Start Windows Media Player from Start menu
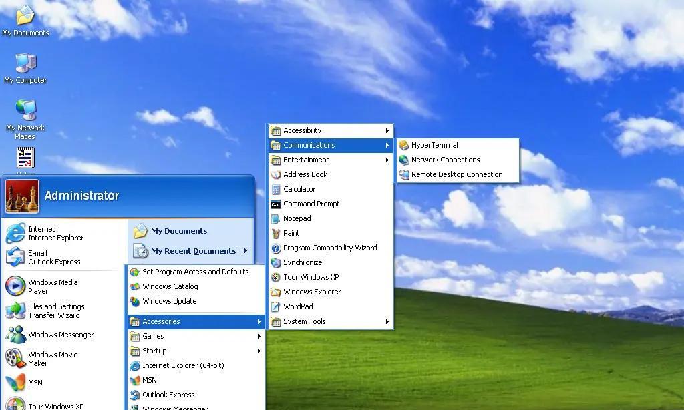This screenshot has height=410, width=684. [x=61, y=286]
